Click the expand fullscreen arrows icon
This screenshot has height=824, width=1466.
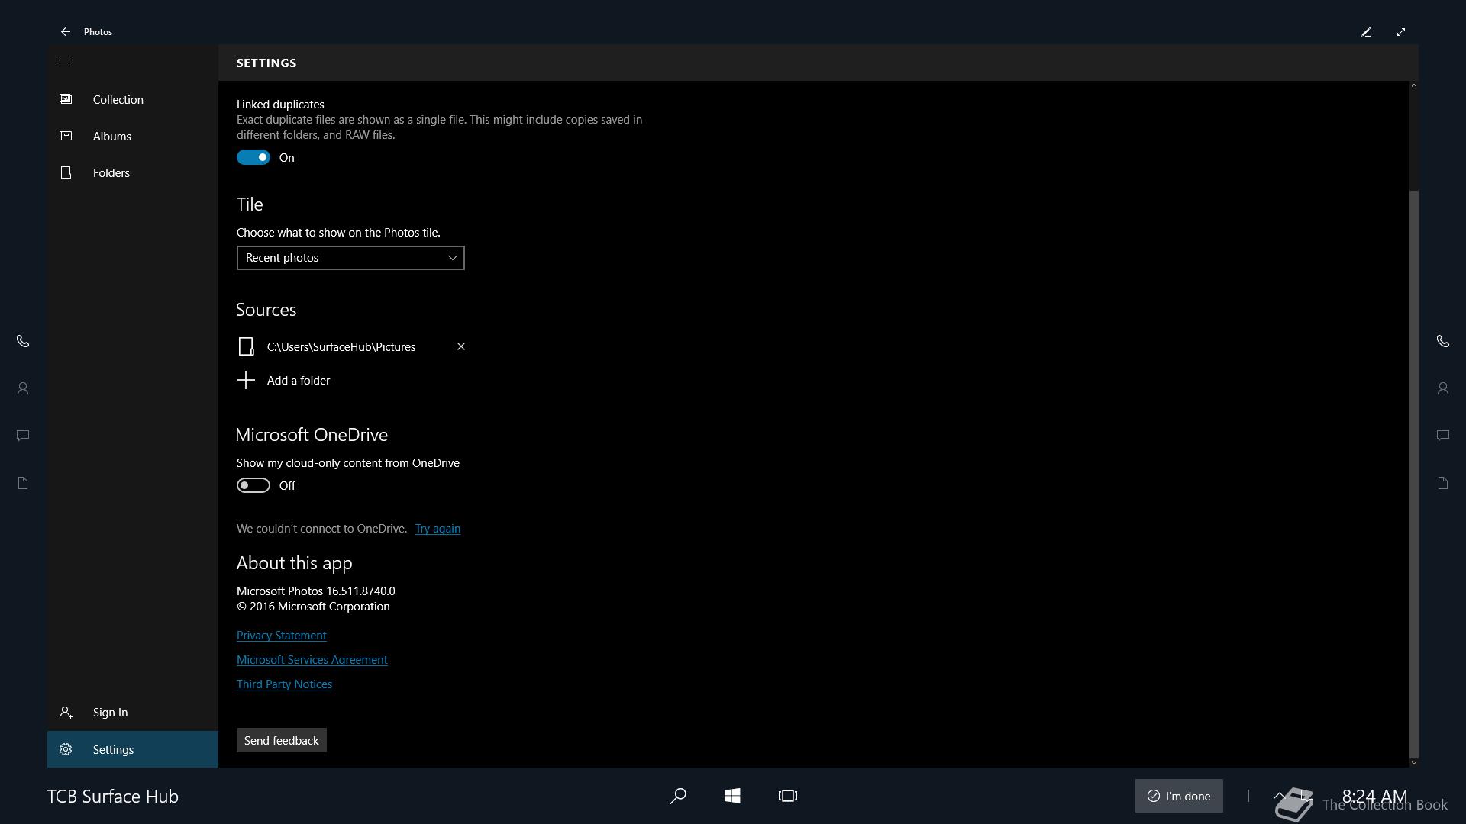1401,31
